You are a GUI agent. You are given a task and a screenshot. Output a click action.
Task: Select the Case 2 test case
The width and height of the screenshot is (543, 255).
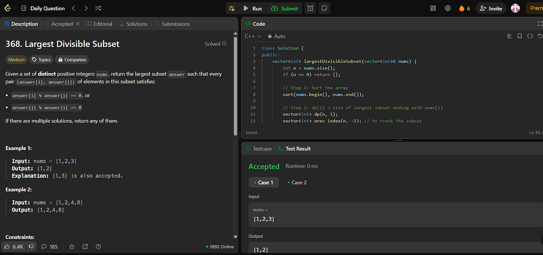pos(297,183)
